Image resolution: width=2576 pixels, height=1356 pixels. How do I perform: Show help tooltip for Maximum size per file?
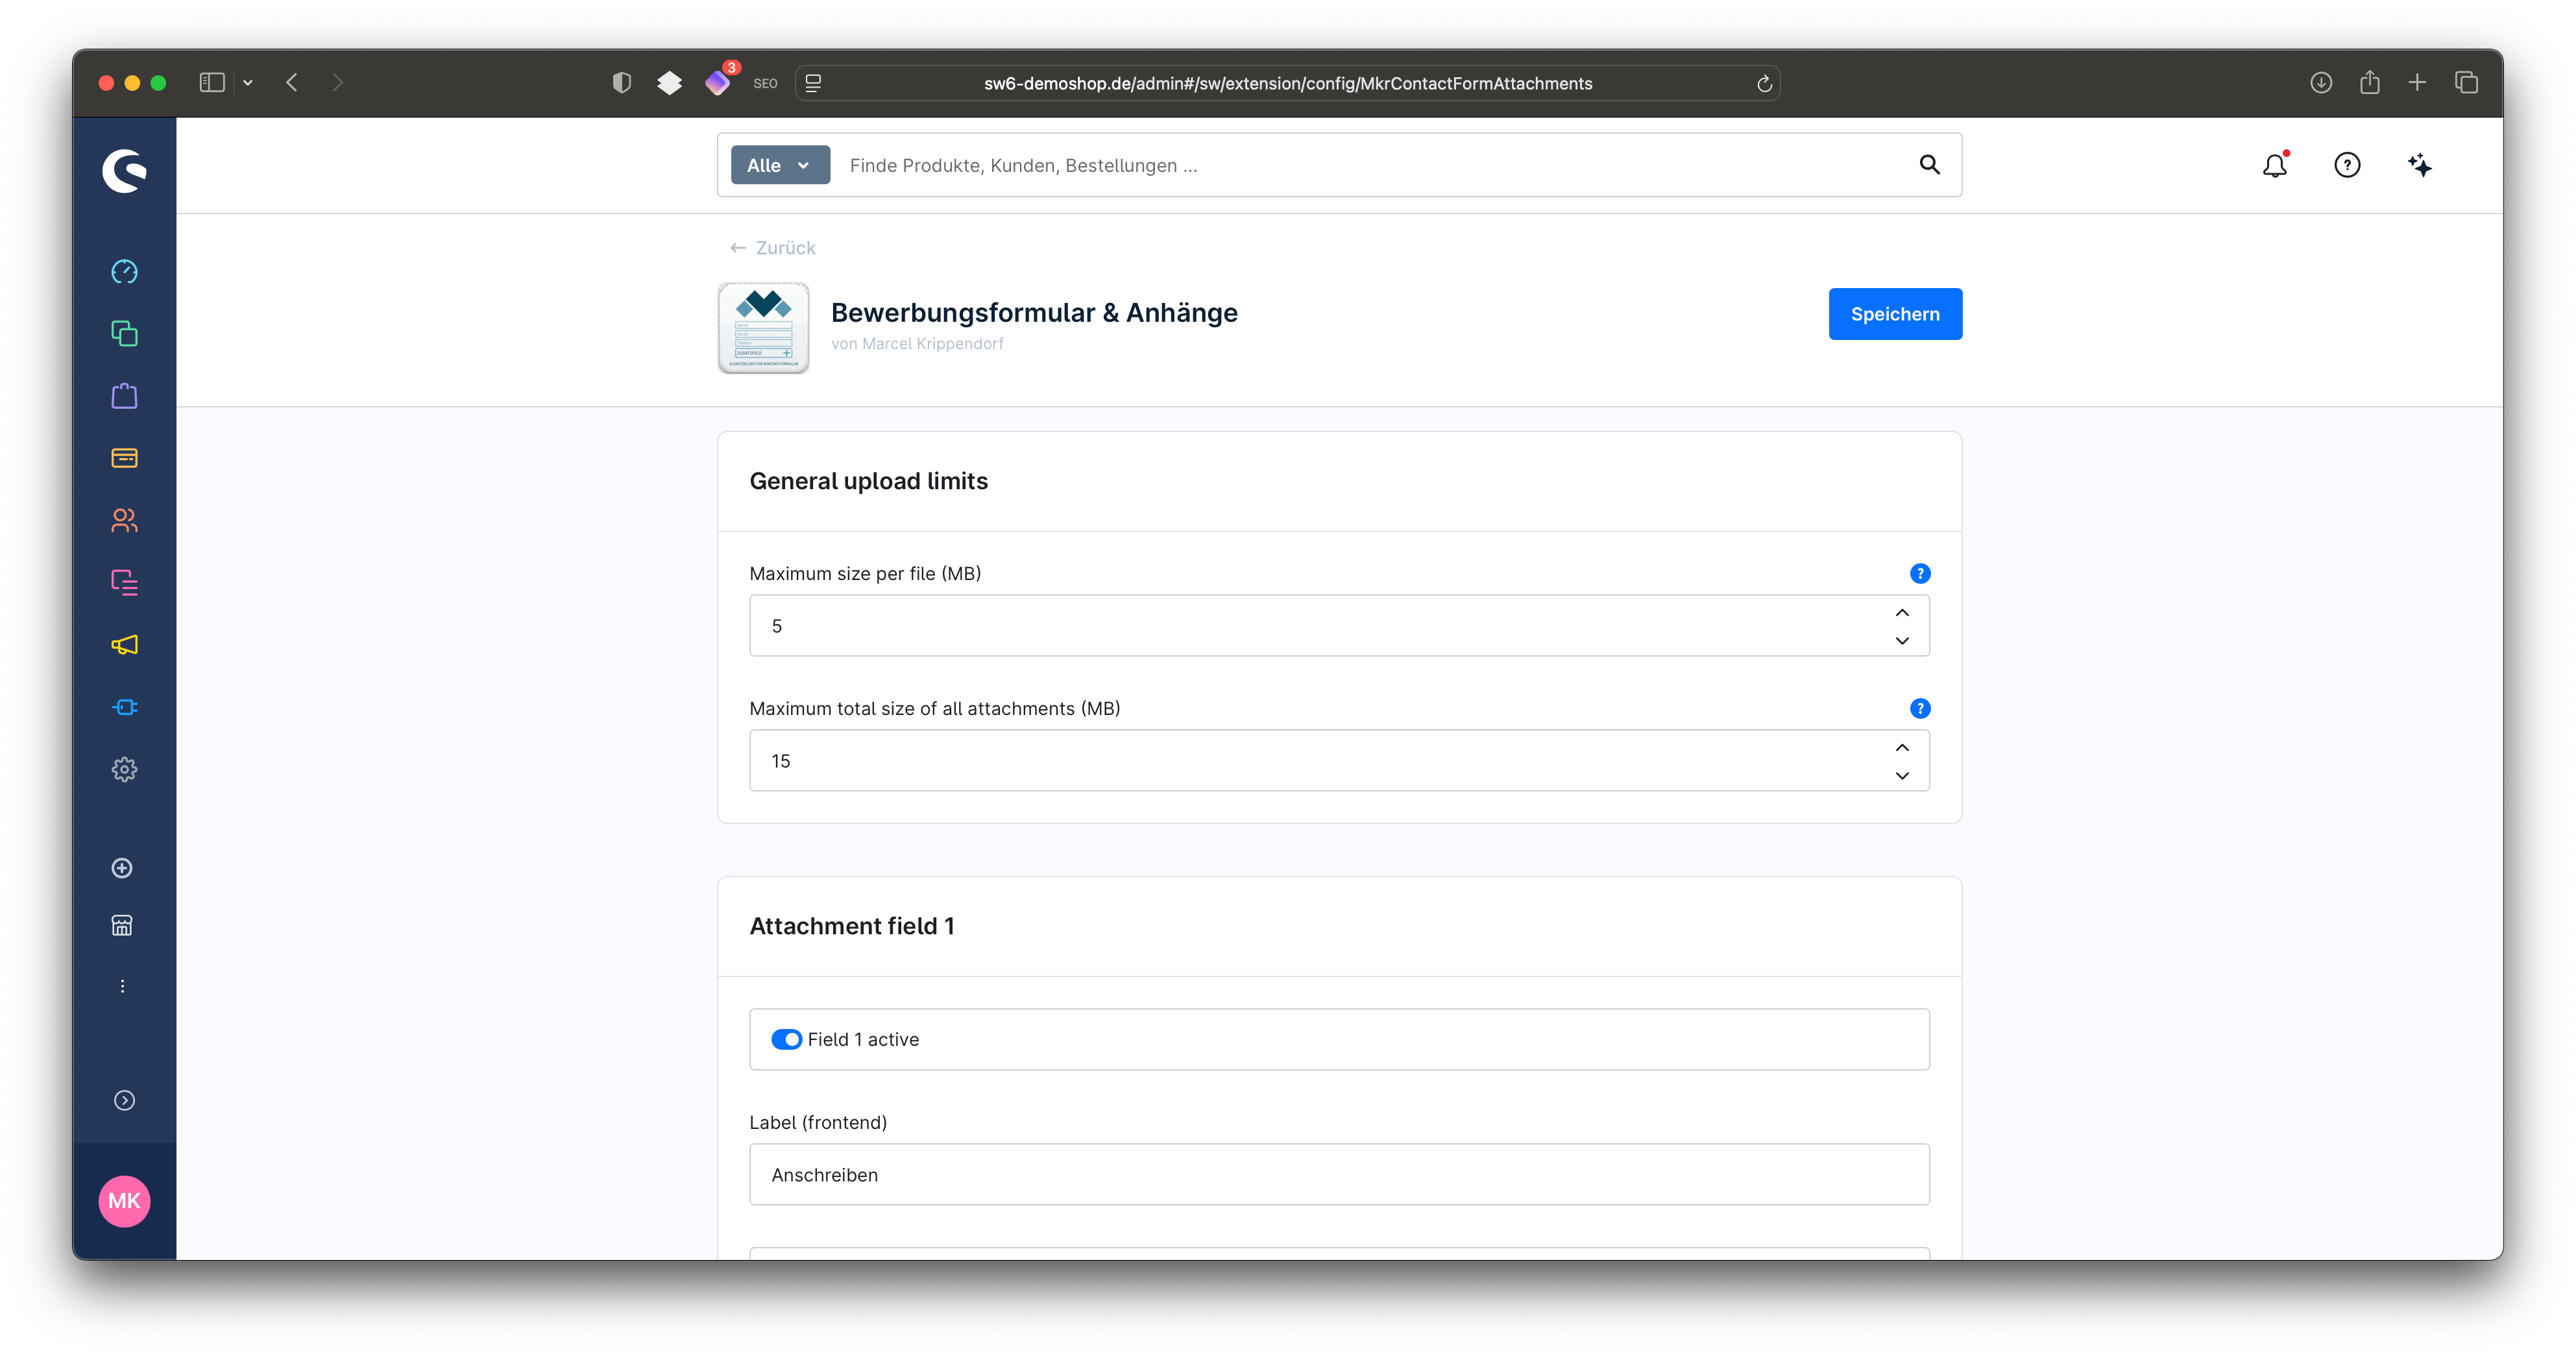(x=1919, y=573)
